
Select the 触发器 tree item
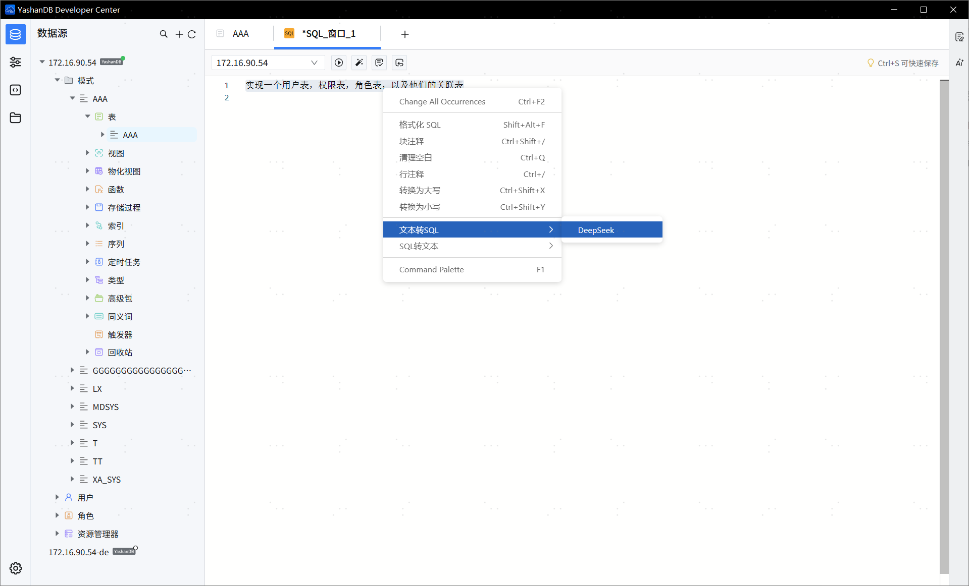120,334
